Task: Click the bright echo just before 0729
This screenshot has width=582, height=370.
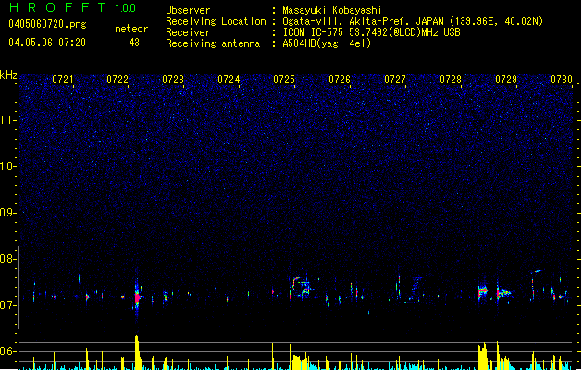Action: coord(482,290)
